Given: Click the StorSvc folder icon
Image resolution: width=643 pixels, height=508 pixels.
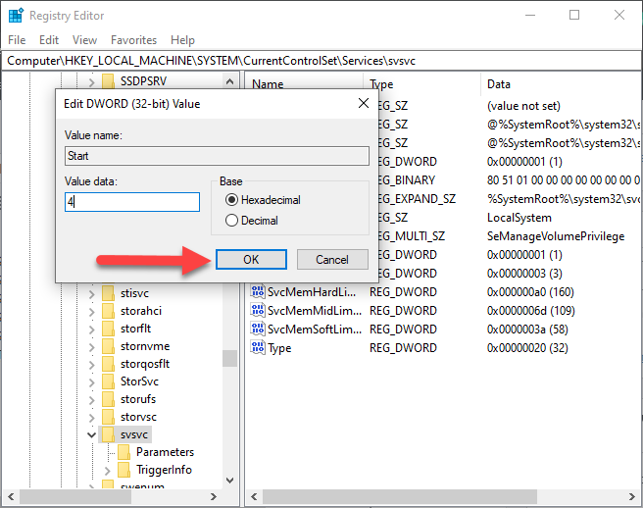Looking at the screenshot, I should tap(109, 381).
